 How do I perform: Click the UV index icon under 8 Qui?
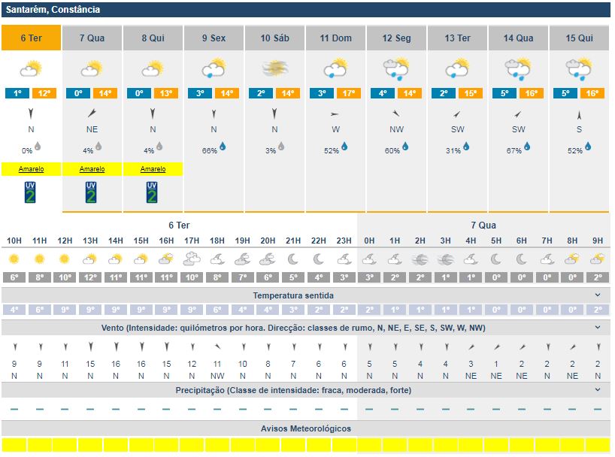153,192
